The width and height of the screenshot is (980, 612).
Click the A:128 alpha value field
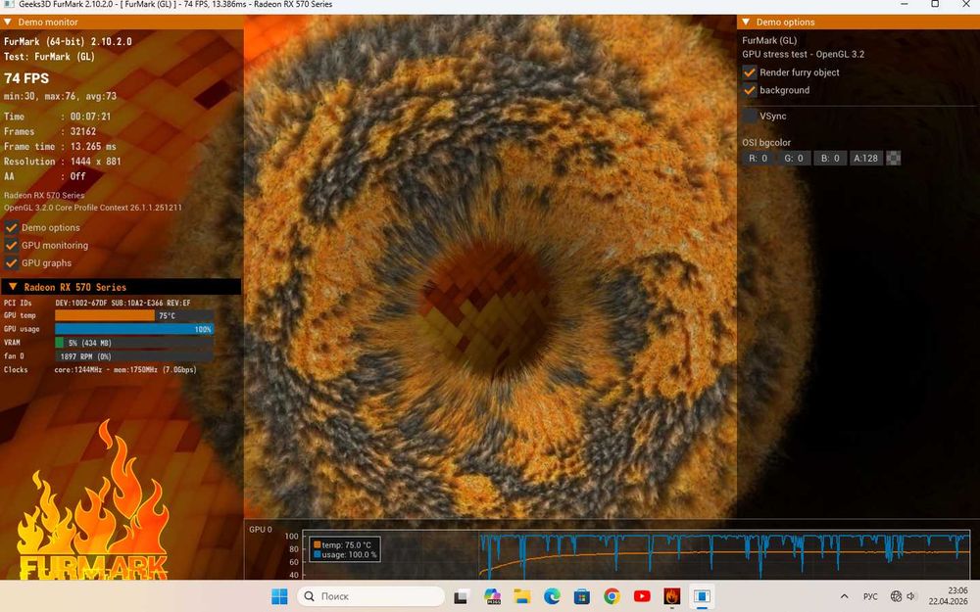click(866, 158)
